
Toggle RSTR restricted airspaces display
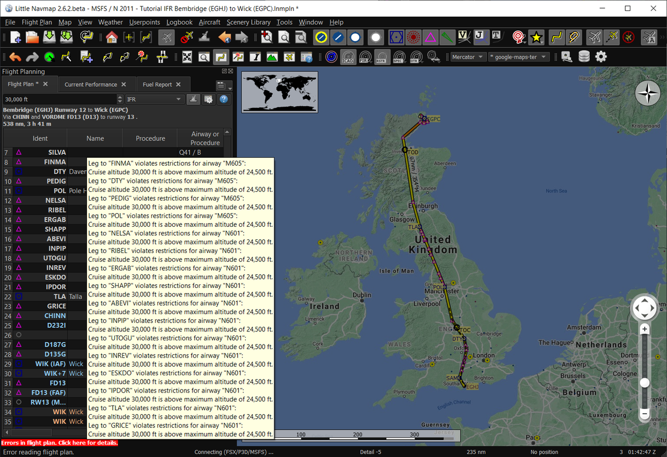382,57
